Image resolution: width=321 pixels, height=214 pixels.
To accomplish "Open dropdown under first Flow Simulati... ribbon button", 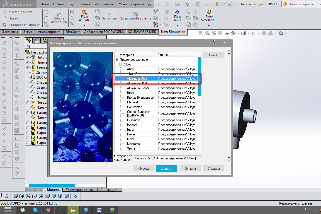I will 84,26.
